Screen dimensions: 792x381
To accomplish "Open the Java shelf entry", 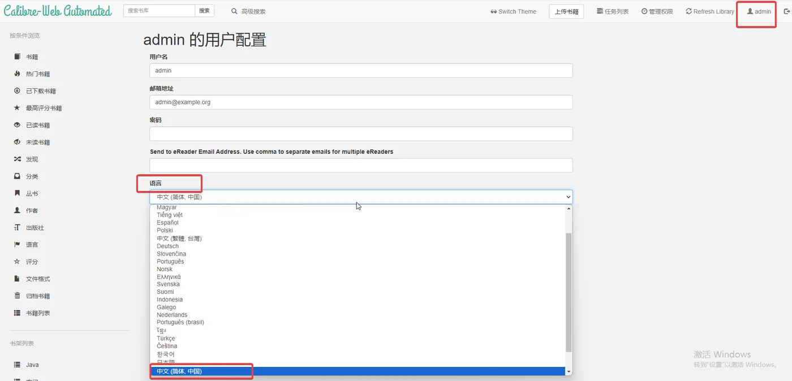I will [32, 365].
